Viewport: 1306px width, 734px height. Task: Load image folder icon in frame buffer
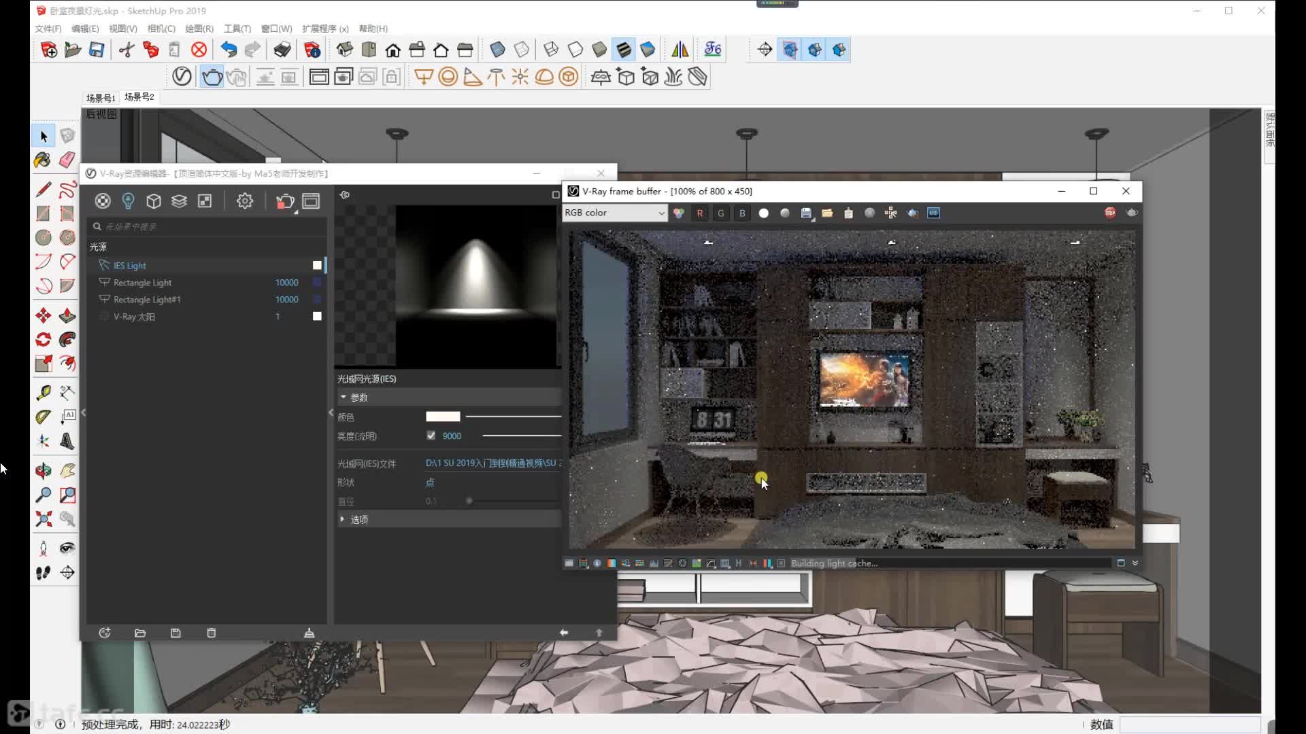coord(827,213)
